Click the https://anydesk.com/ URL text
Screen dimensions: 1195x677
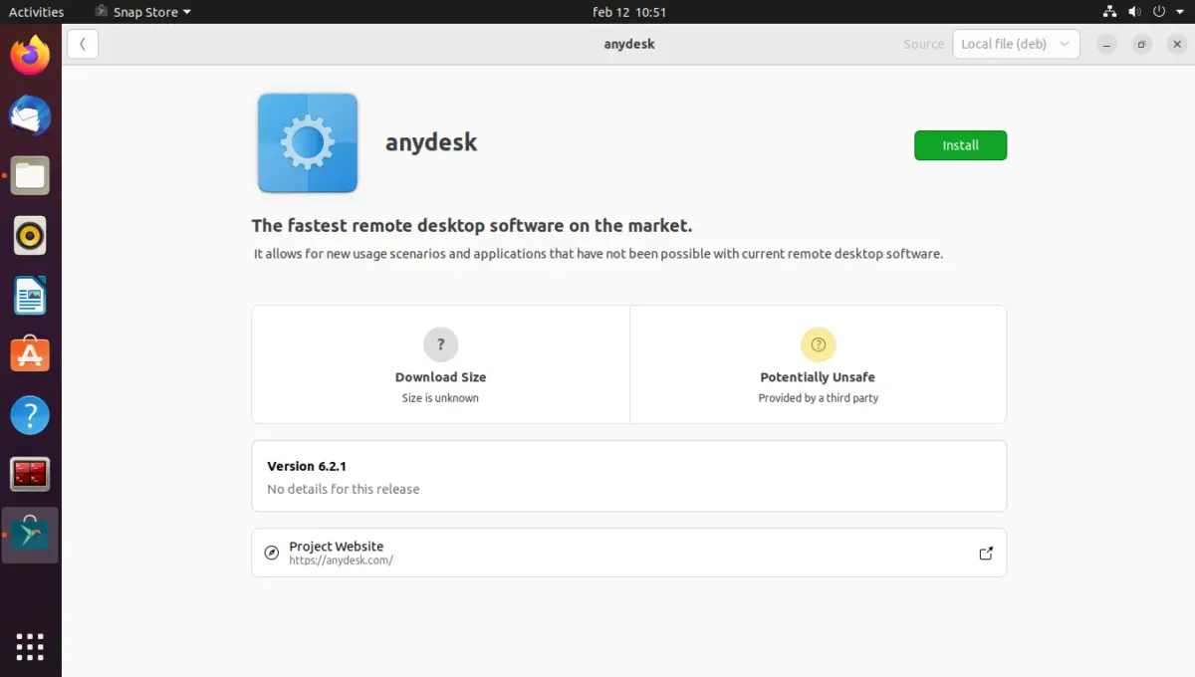341,561
